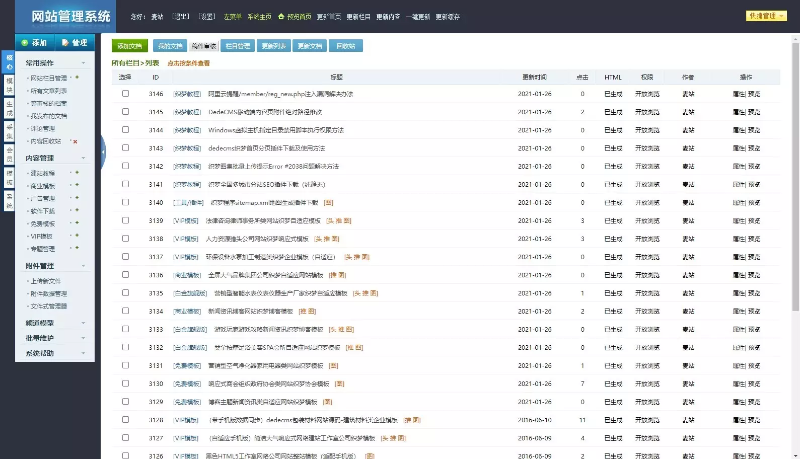Click the plus icon beside 商业模板

pyautogui.click(x=77, y=185)
